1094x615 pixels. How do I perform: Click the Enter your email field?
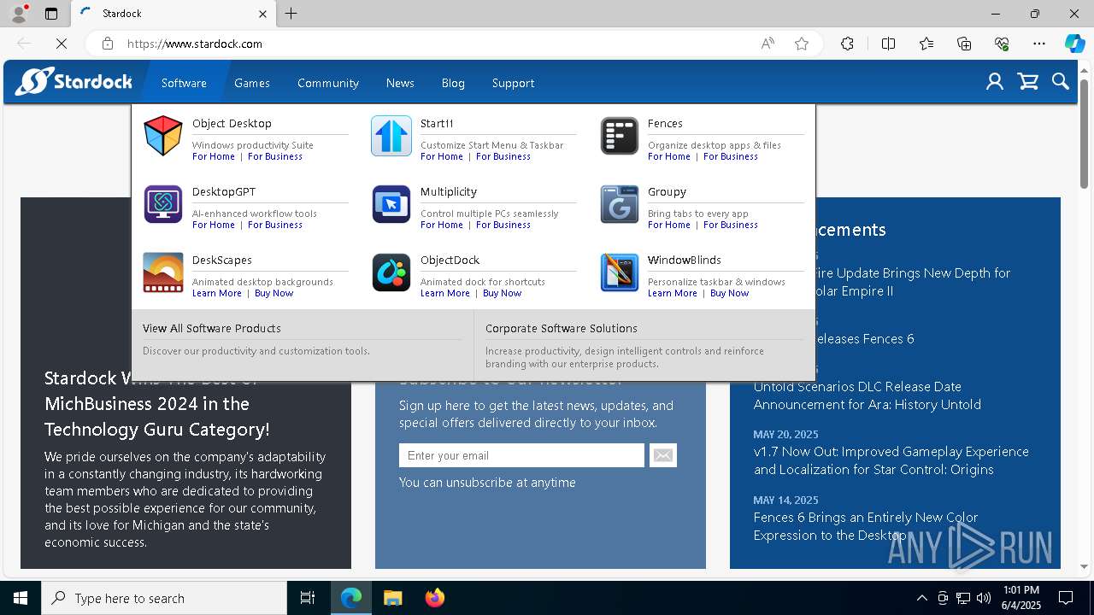[521, 455]
